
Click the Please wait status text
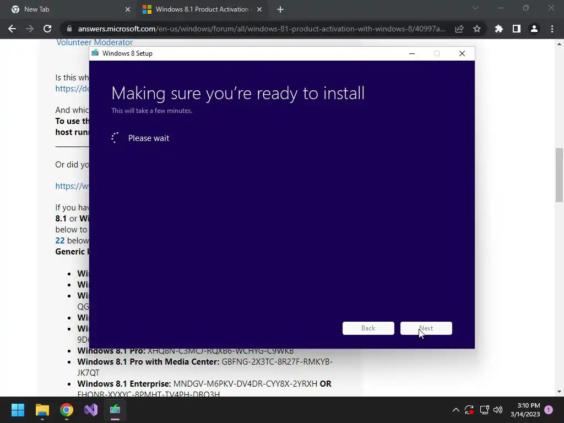pyautogui.click(x=149, y=138)
